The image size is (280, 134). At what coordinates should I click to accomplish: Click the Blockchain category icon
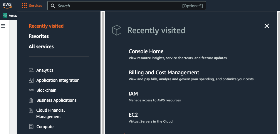click(31, 90)
